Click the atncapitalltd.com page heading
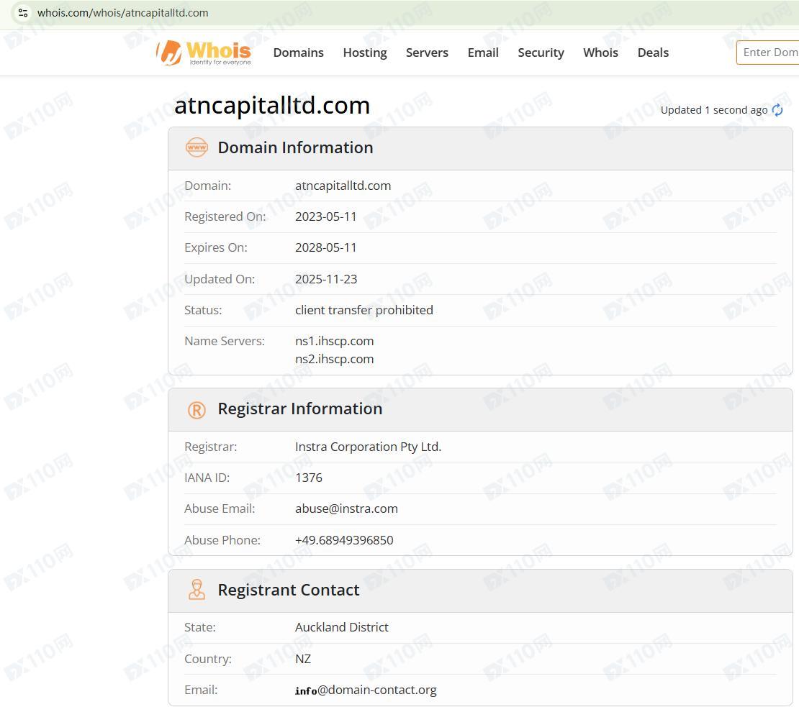799x707 pixels. coord(272,106)
